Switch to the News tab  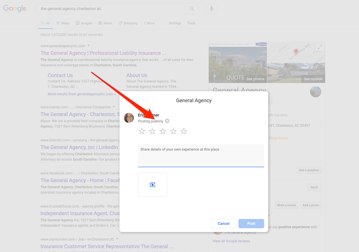click(x=105, y=23)
